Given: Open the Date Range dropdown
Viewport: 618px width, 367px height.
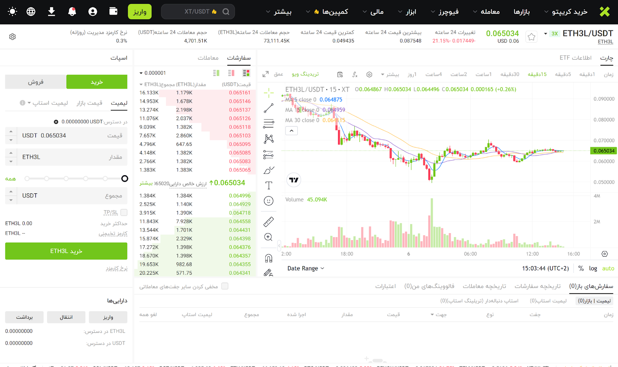Looking at the screenshot, I should pos(306,269).
